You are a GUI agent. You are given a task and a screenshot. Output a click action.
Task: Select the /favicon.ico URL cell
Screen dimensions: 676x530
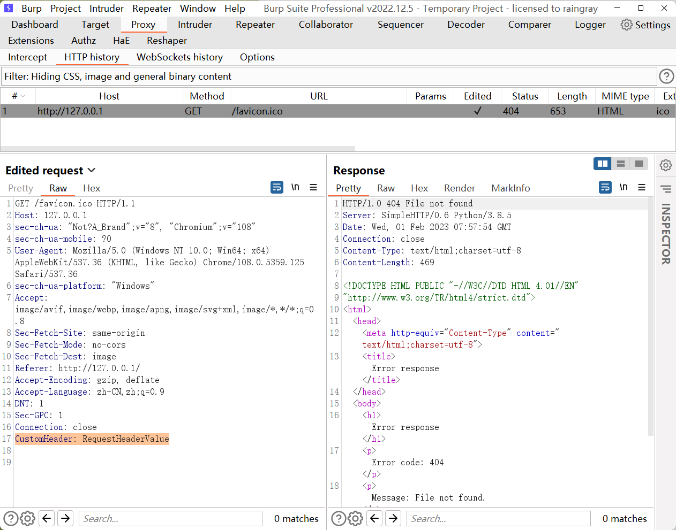[x=319, y=111]
